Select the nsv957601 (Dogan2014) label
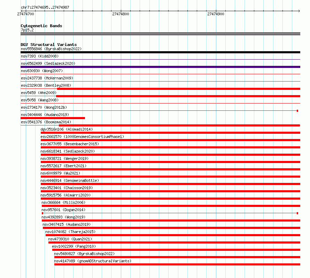The height and width of the screenshot is (278, 310). pos(63,210)
